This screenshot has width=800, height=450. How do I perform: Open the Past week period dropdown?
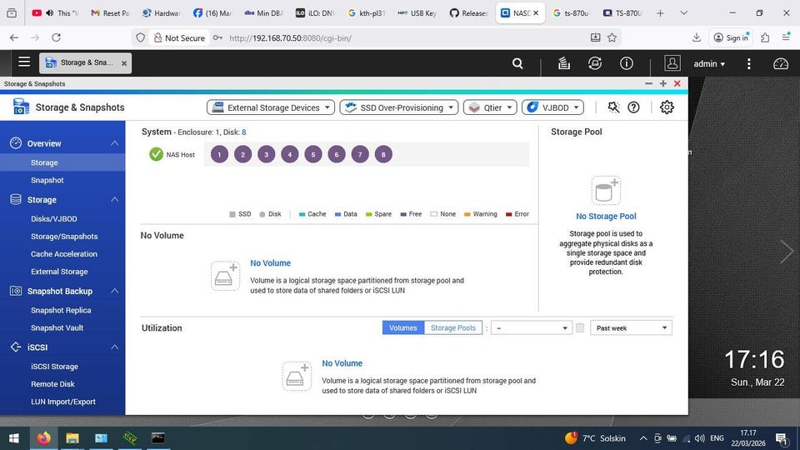pyautogui.click(x=631, y=328)
